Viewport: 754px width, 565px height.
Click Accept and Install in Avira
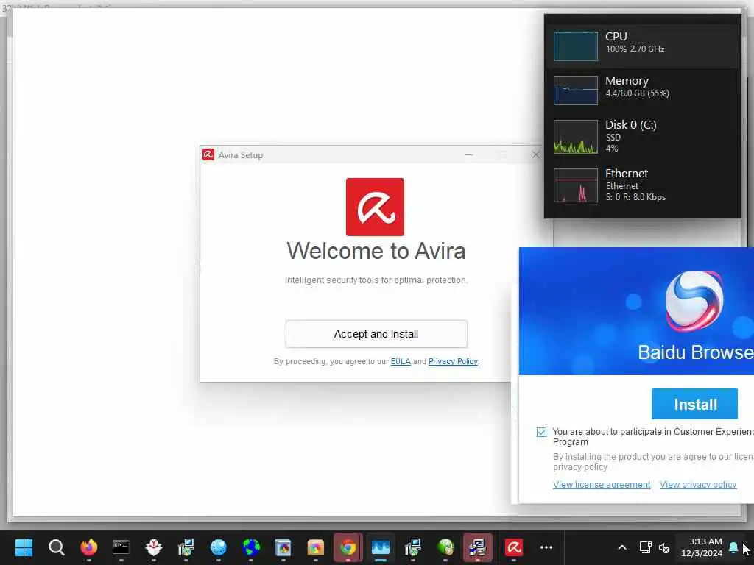click(376, 334)
